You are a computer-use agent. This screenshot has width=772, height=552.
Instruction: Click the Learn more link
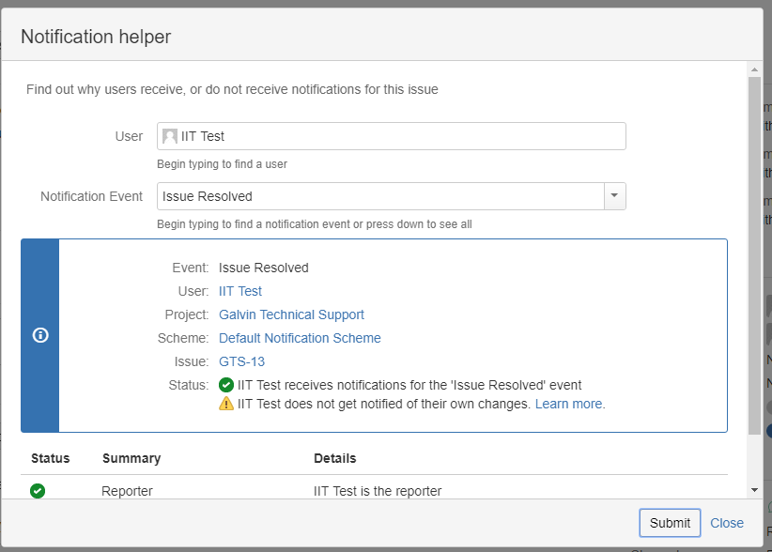[570, 404]
